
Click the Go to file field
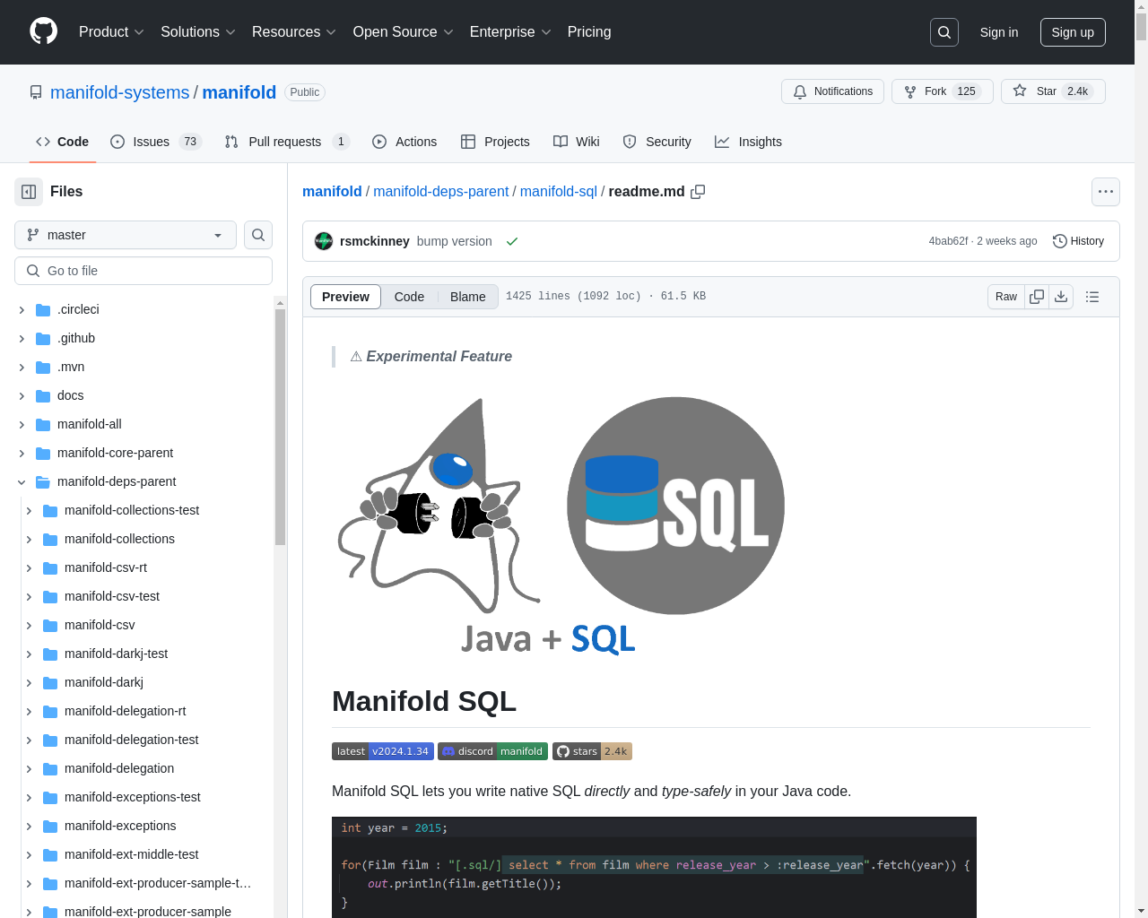143,271
